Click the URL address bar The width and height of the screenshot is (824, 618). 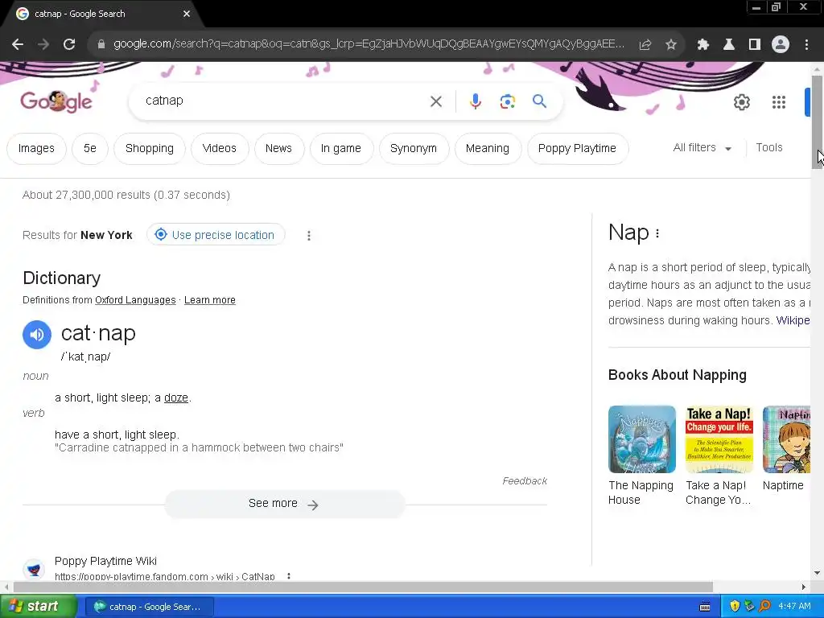(368, 44)
